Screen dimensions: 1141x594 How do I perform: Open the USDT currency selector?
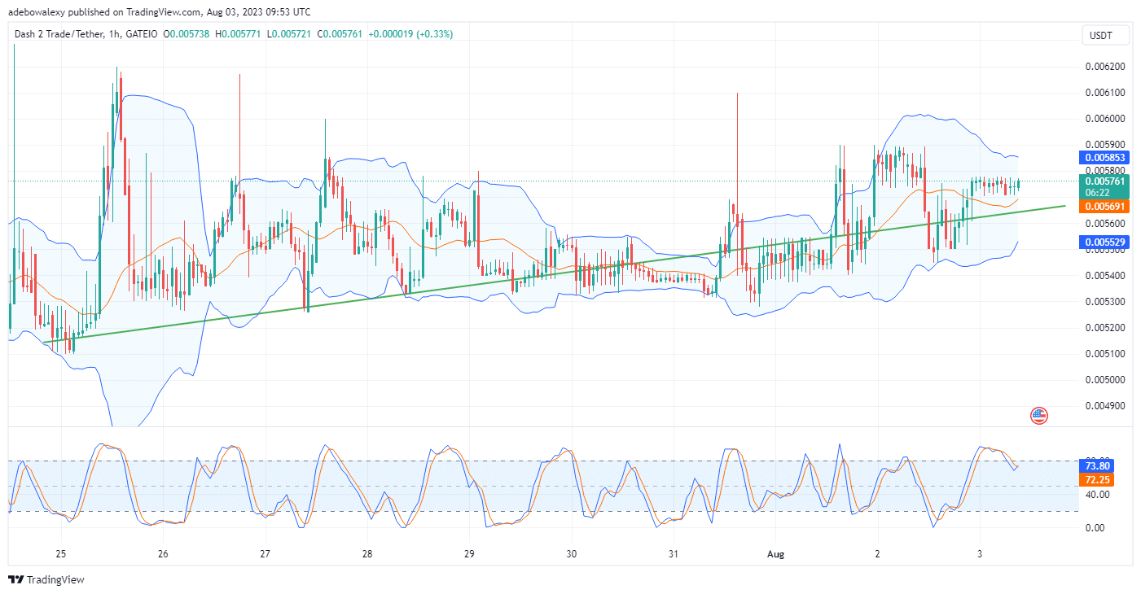pyautogui.click(x=1107, y=35)
